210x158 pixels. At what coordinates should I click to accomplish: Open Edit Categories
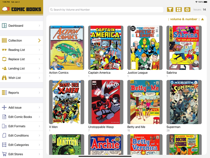click(22, 145)
